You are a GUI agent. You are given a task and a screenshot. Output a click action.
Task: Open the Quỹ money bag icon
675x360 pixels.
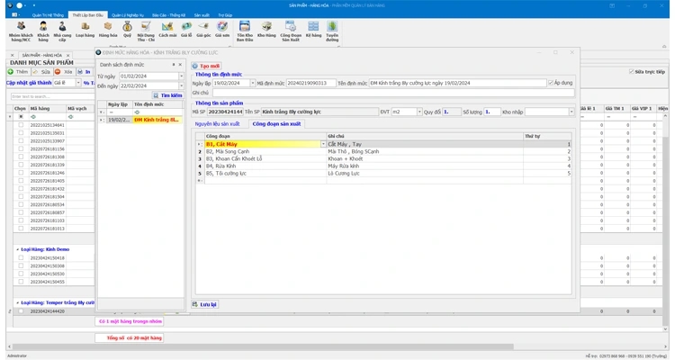127,28
